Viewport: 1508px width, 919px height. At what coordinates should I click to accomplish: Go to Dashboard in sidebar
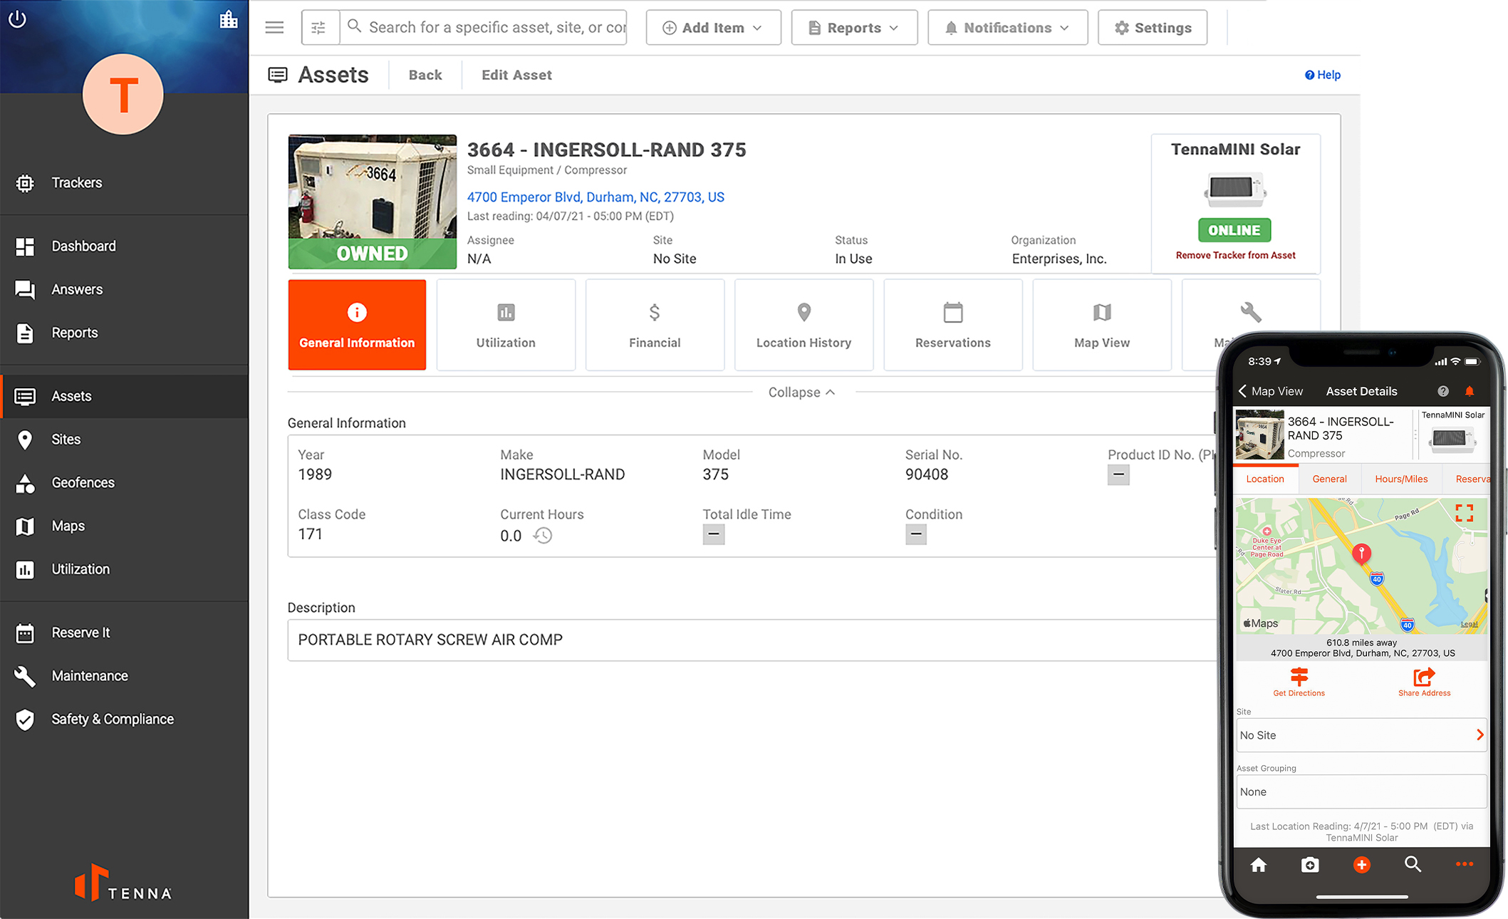pyautogui.click(x=125, y=246)
